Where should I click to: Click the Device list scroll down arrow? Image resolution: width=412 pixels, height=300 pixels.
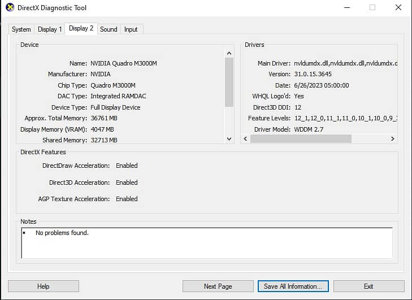coord(229,138)
